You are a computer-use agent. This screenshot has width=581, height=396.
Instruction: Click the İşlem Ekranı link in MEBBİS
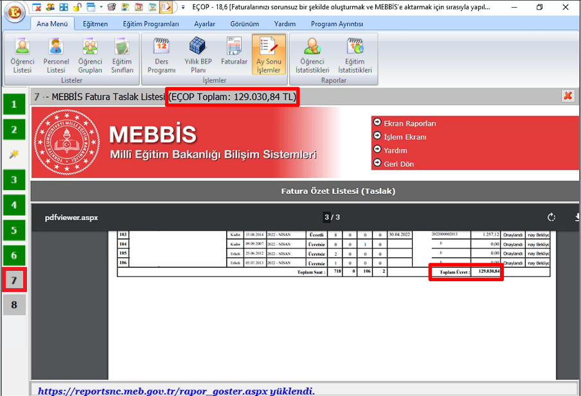point(405,137)
